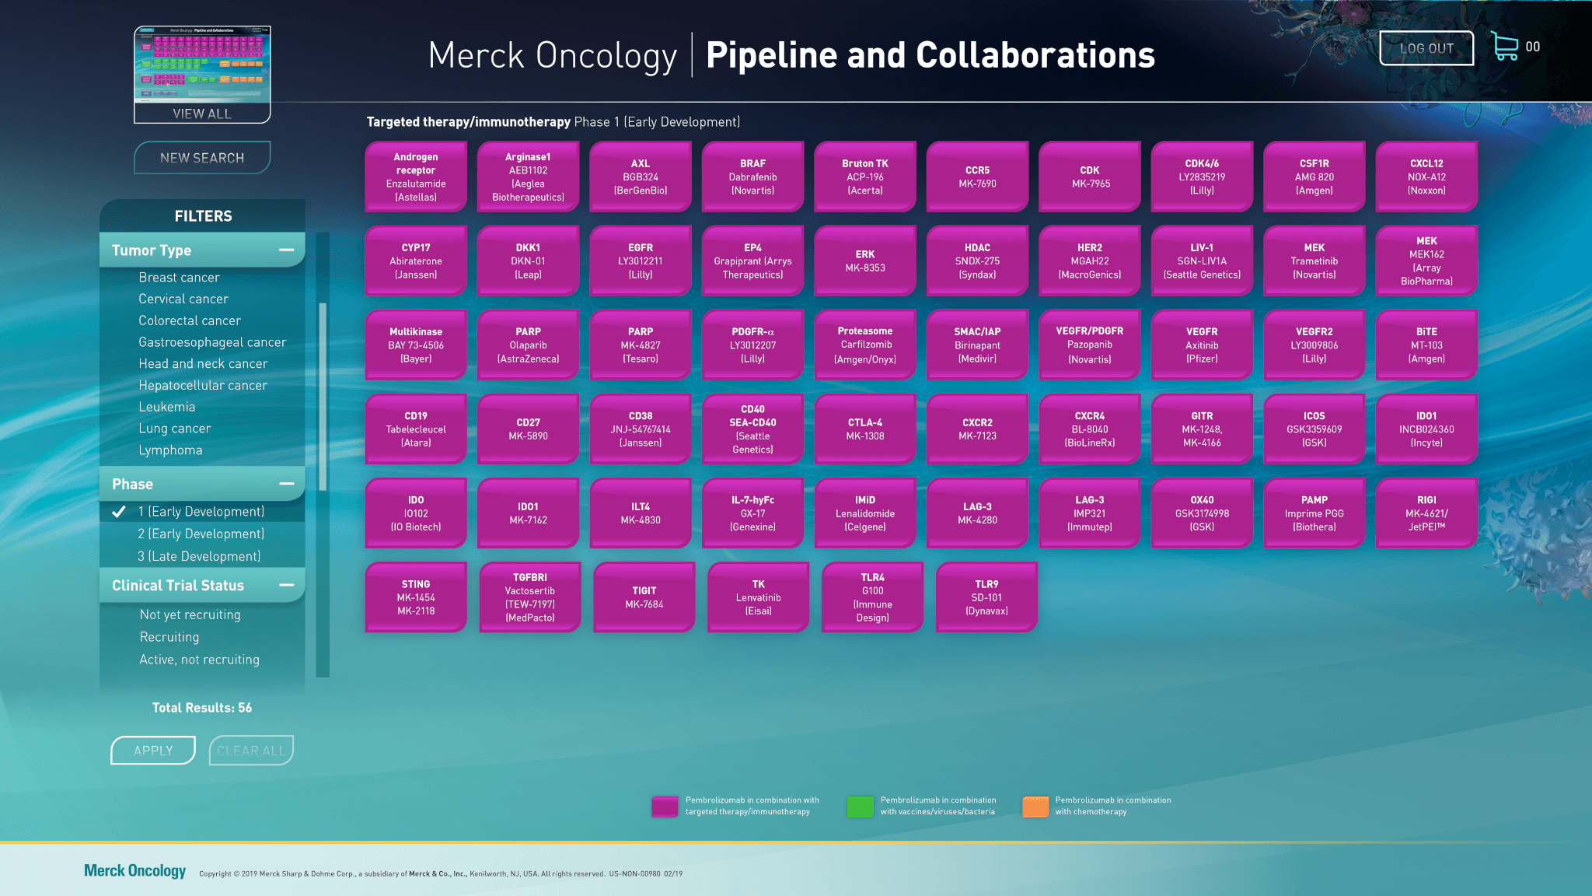Open the BiTE MT-103 card
Screen dimensions: 1592x896
point(1426,345)
